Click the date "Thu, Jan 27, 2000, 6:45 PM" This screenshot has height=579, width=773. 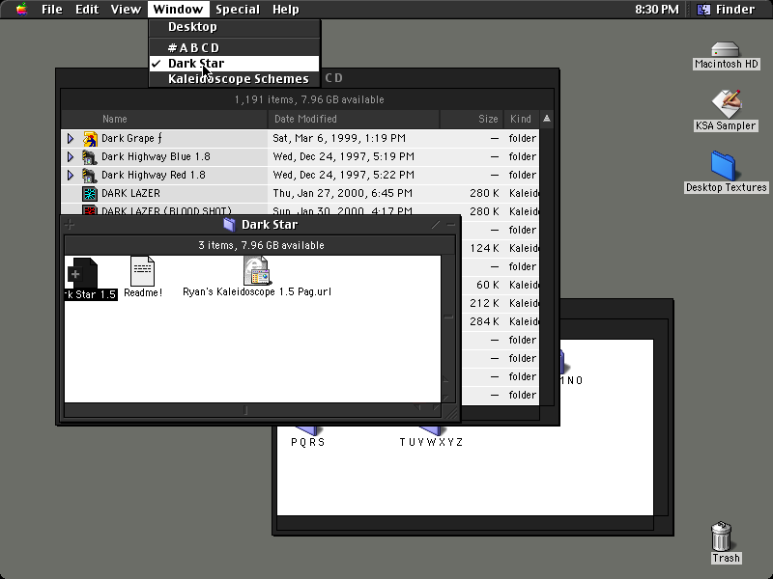(343, 193)
